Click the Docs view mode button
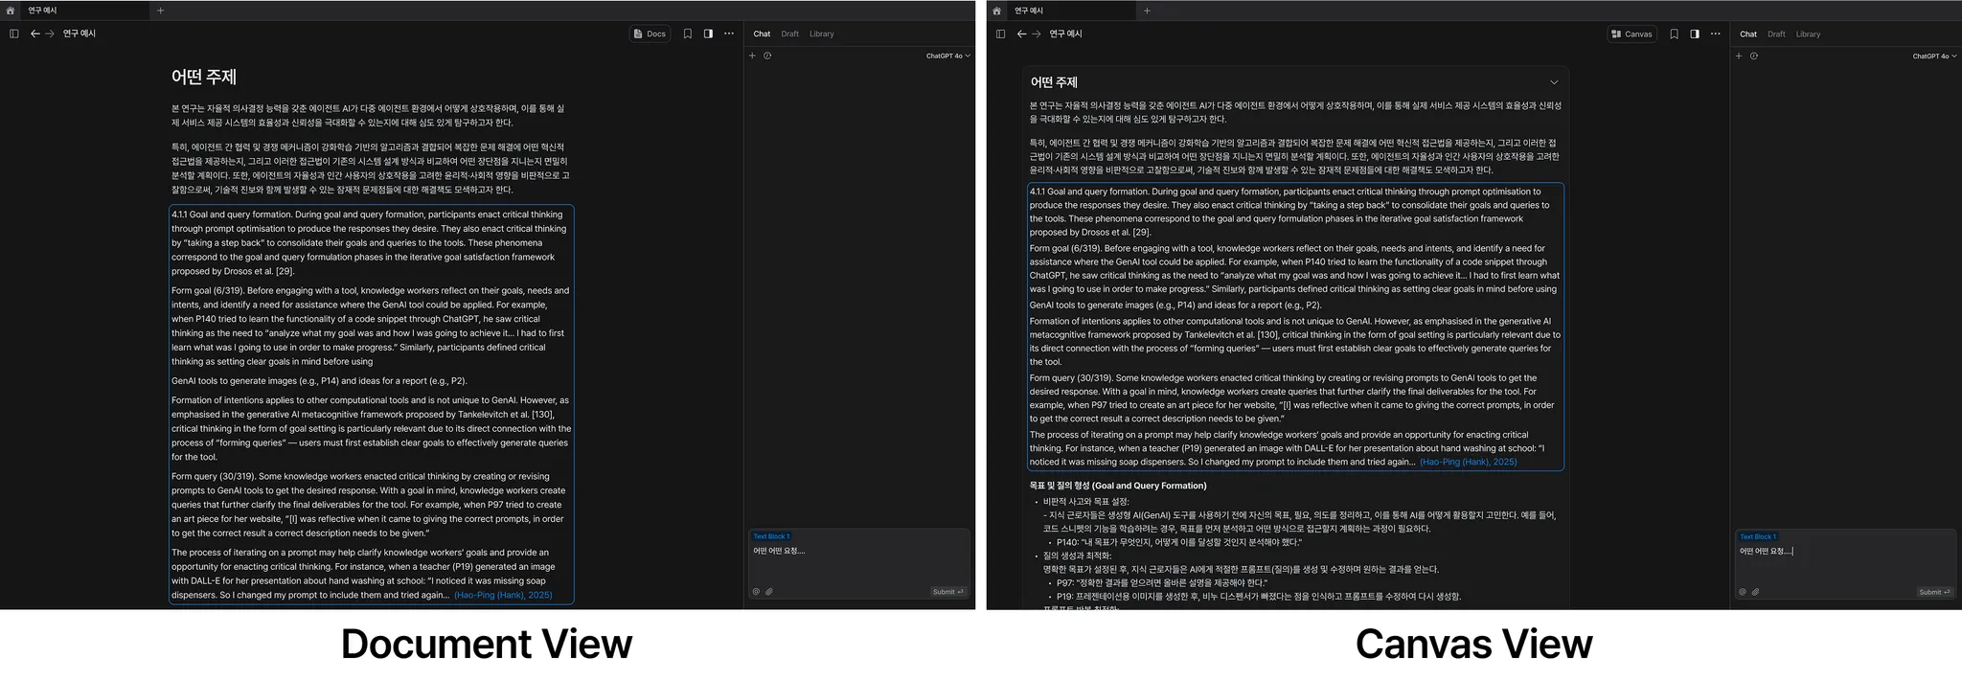The height and width of the screenshot is (680, 1962). (x=650, y=34)
